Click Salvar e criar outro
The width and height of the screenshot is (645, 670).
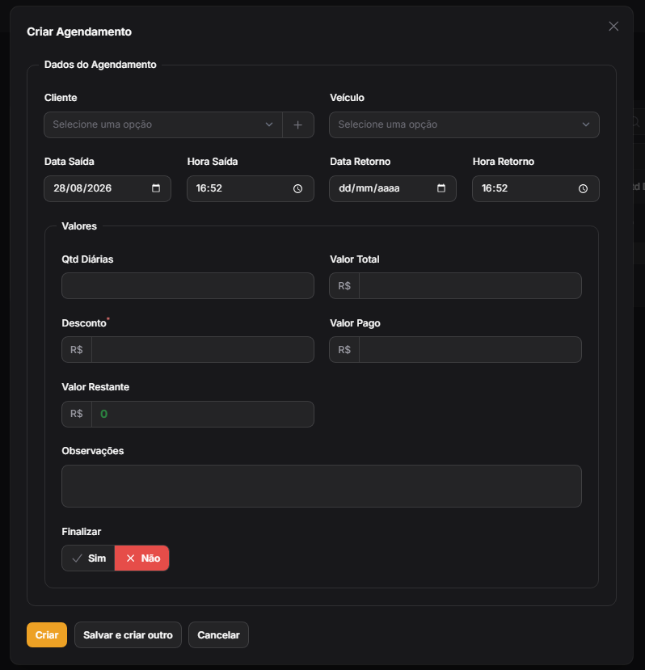128,635
